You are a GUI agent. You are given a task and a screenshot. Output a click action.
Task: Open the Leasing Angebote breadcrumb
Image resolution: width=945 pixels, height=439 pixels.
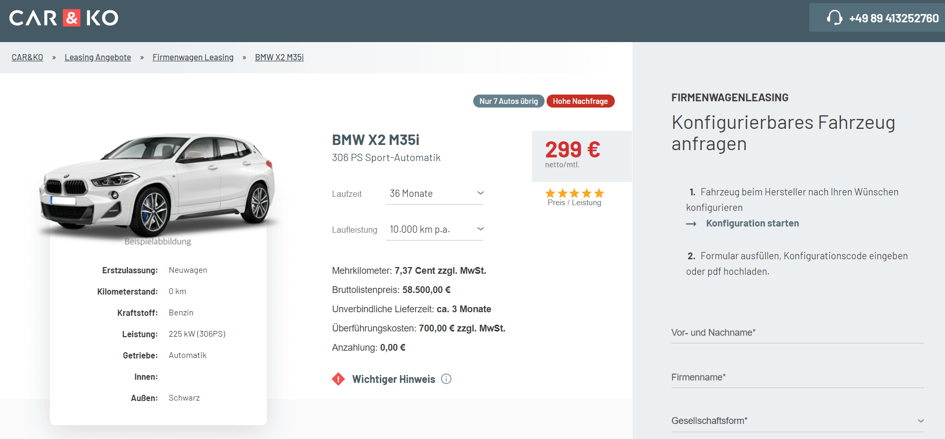pos(98,57)
